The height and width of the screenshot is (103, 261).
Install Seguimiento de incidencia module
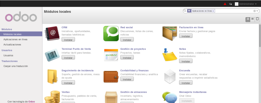(68, 83)
